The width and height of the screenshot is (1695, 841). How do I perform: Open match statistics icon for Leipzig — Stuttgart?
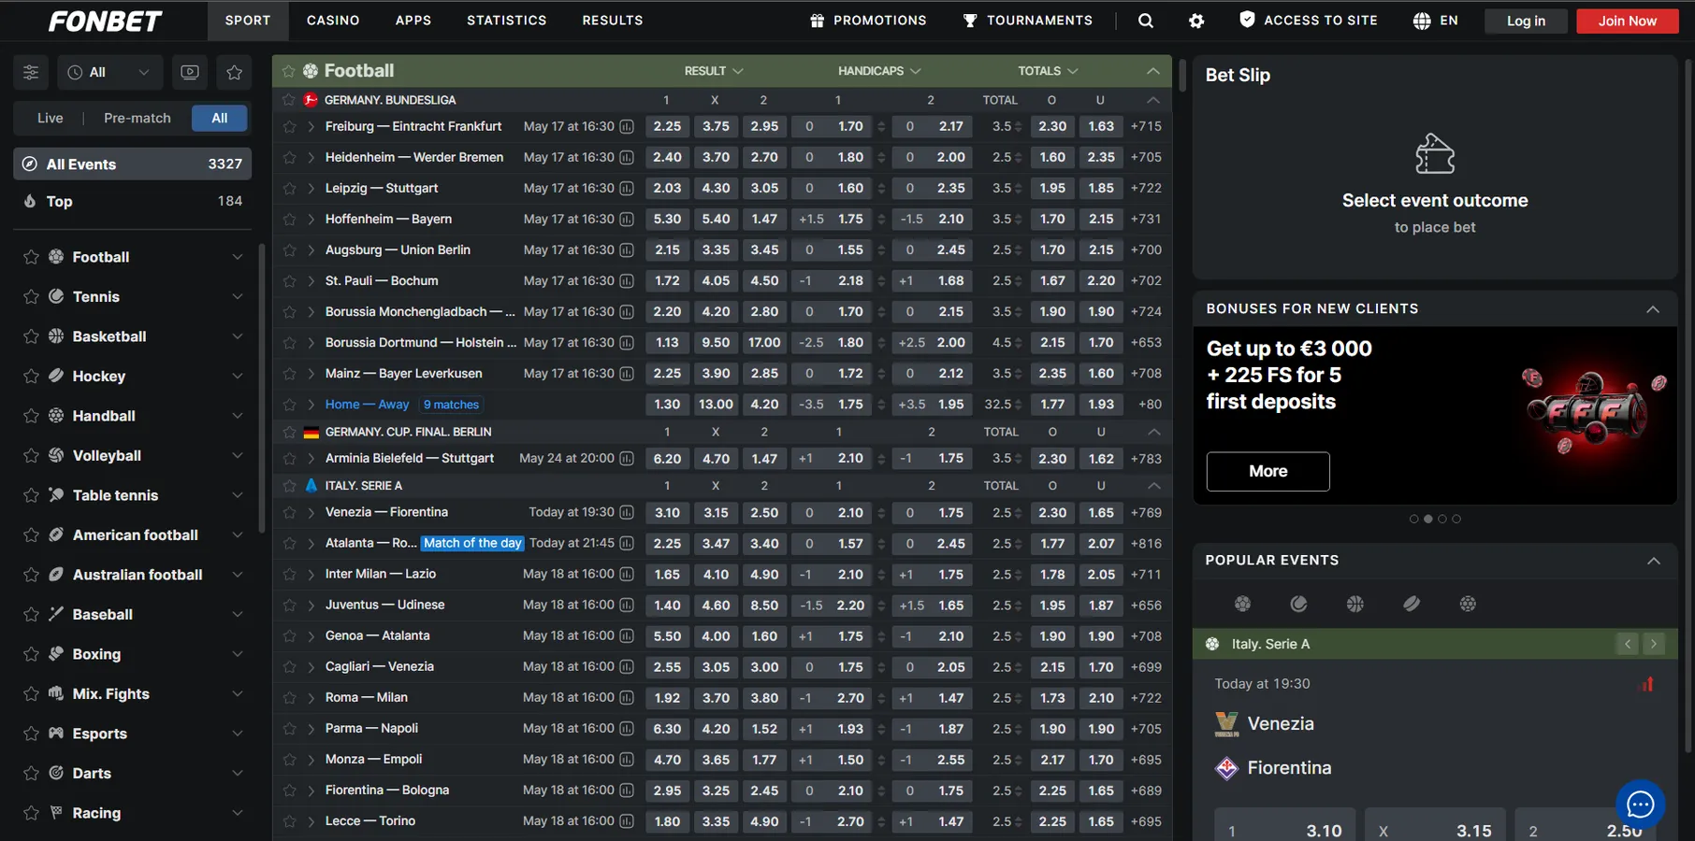coord(627,188)
